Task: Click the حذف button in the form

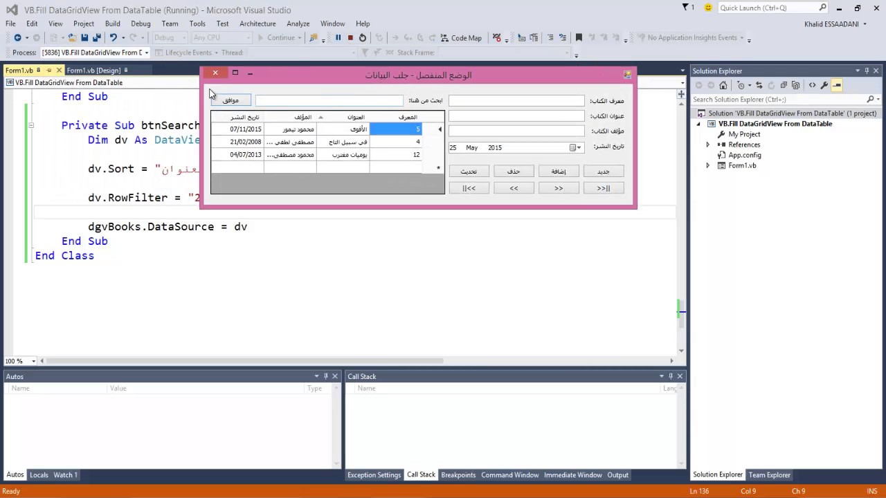Action: point(514,171)
